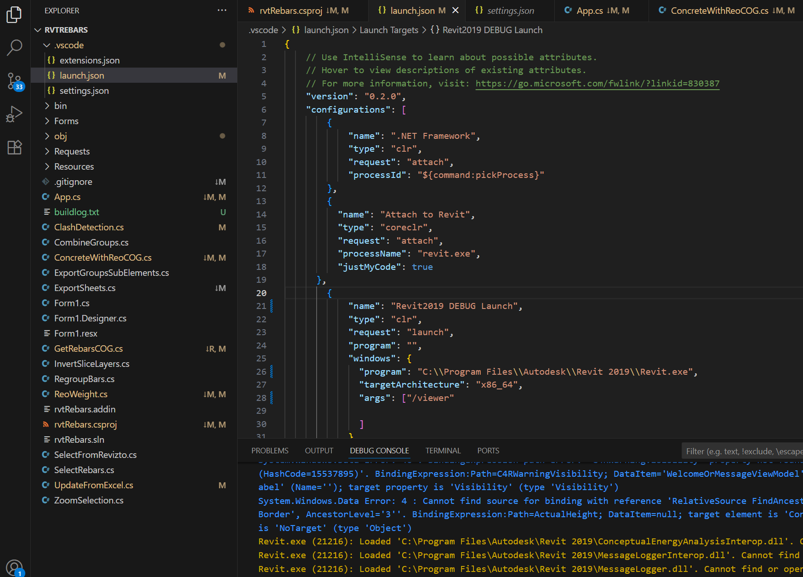The image size is (803, 577).
Task: Open the Search view icon
Action: coord(14,47)
